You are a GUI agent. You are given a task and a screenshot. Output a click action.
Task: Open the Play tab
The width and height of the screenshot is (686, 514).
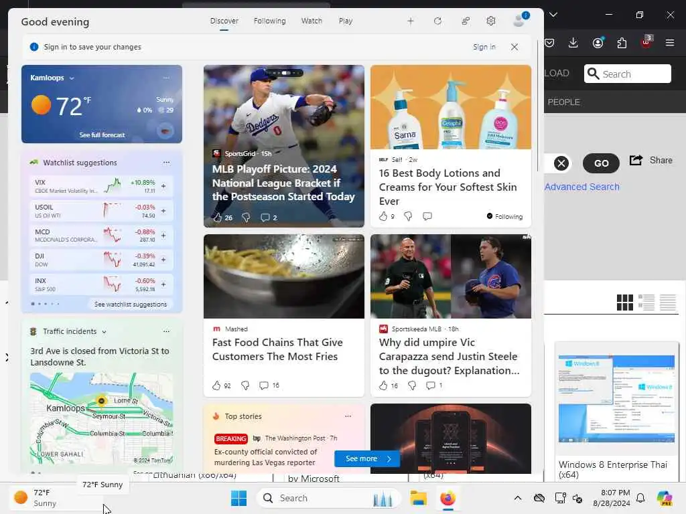345,21
